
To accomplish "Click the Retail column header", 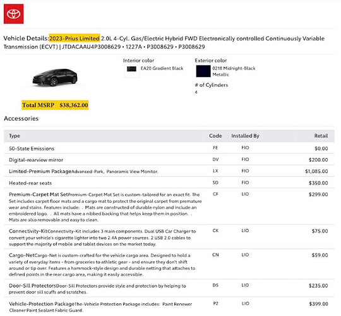I will (321, 136).
